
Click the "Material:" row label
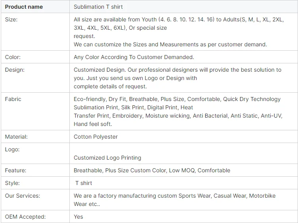pyautogui.click(x=16, y=137)
